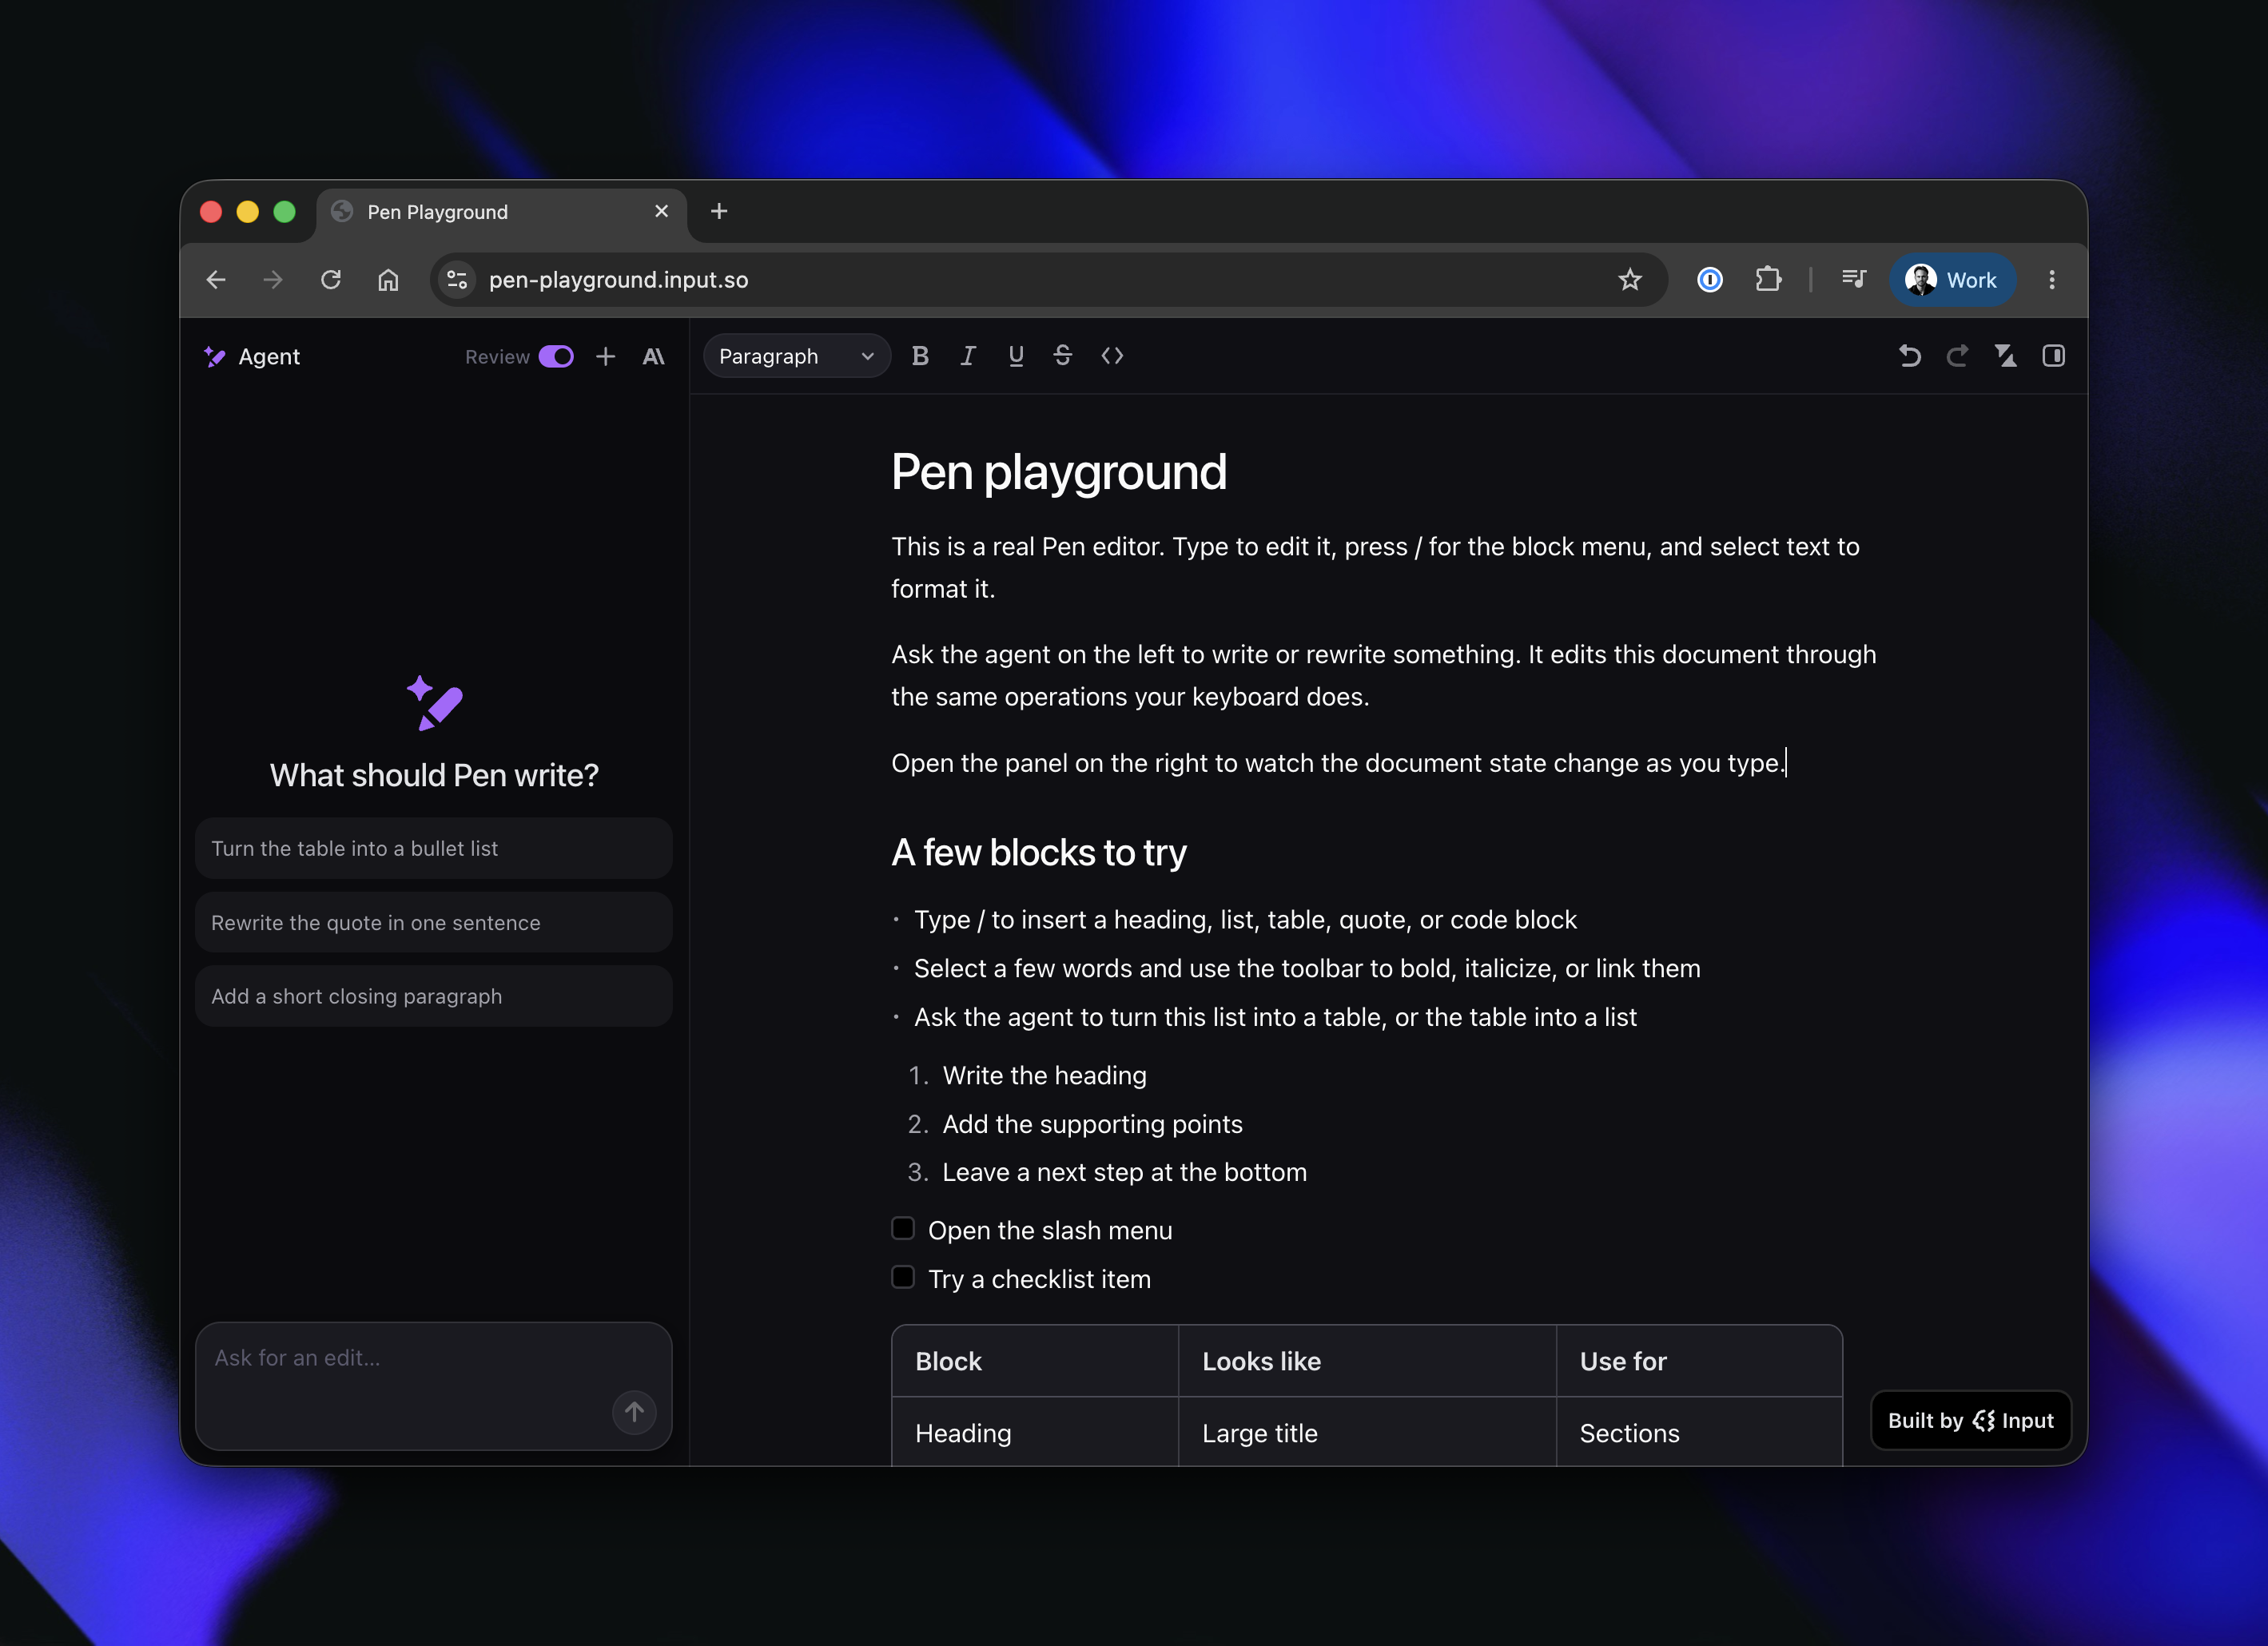
Task: Check the 'Try a checklist item' box
Action: [903, 1277]
